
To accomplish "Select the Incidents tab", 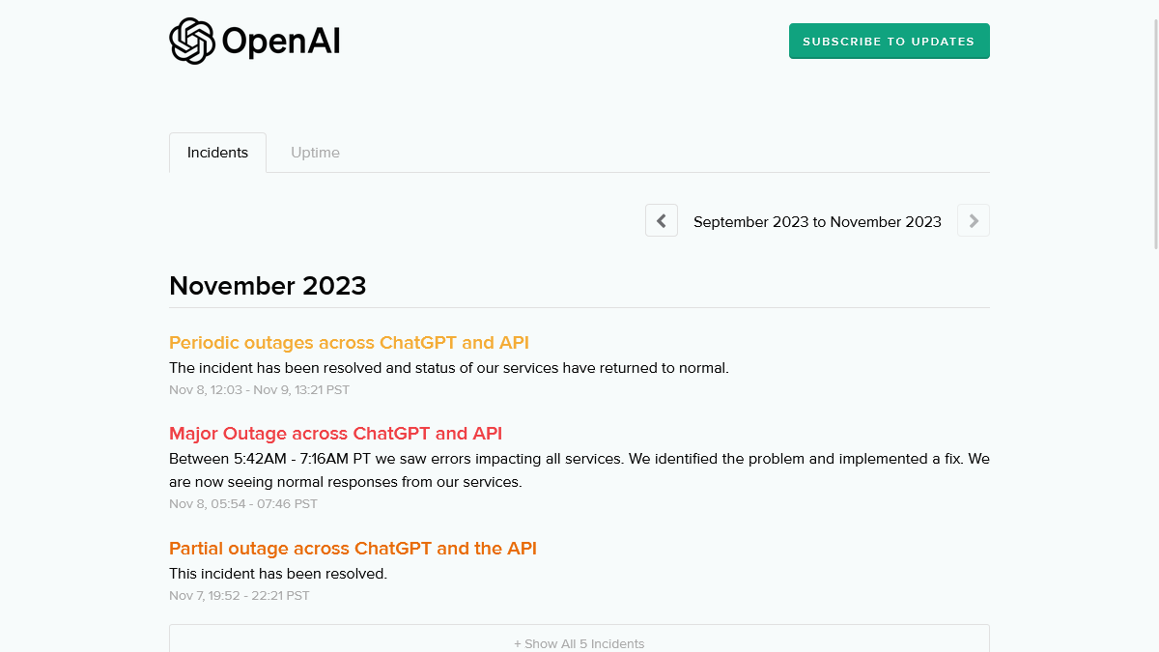I will pos(217,153).
